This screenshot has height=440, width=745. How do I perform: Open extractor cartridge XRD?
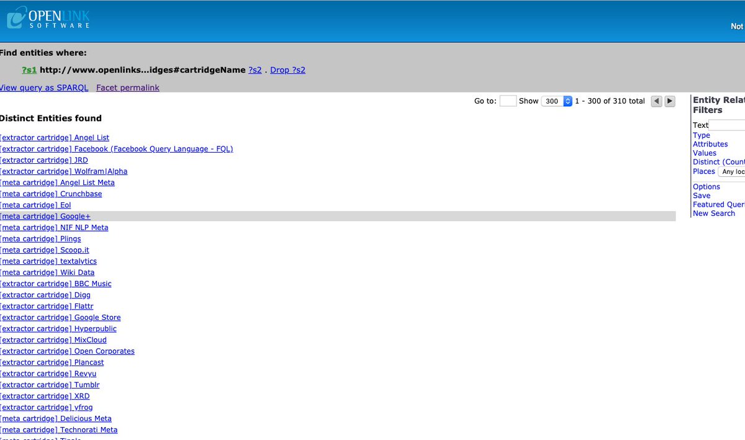[45, 396]
